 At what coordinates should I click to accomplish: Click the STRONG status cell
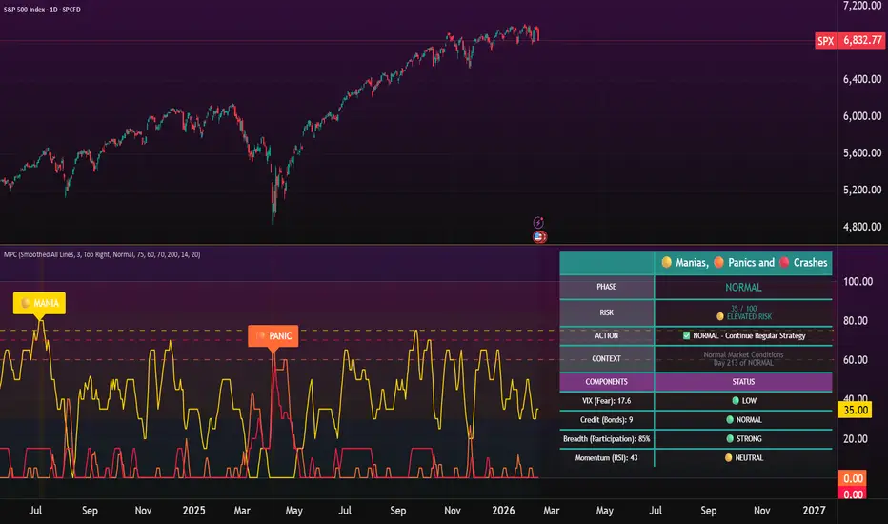743,439
